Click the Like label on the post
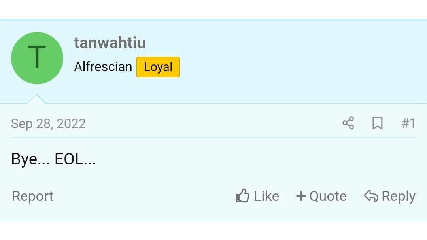Image resolution: width=427 pixels, height=240 pixels. click(266, 196)
